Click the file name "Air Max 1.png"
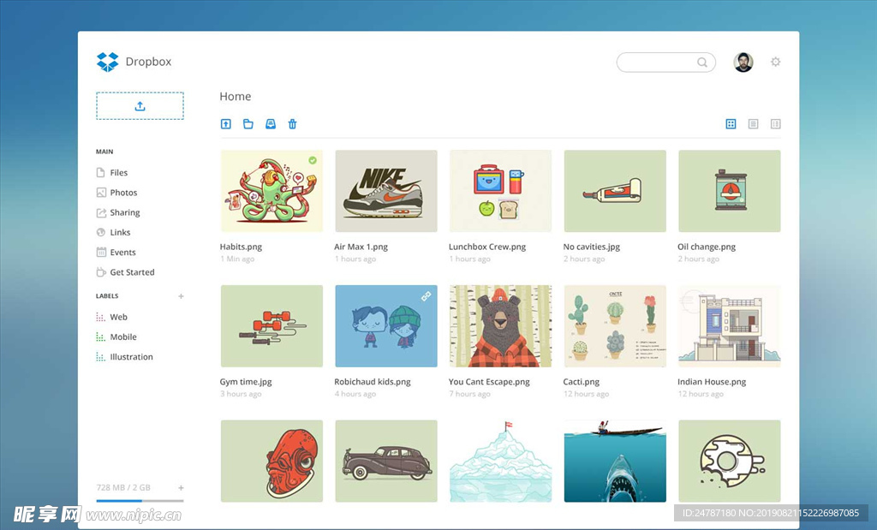This screenshot has height=530, width=877. (x=361, y=247)
